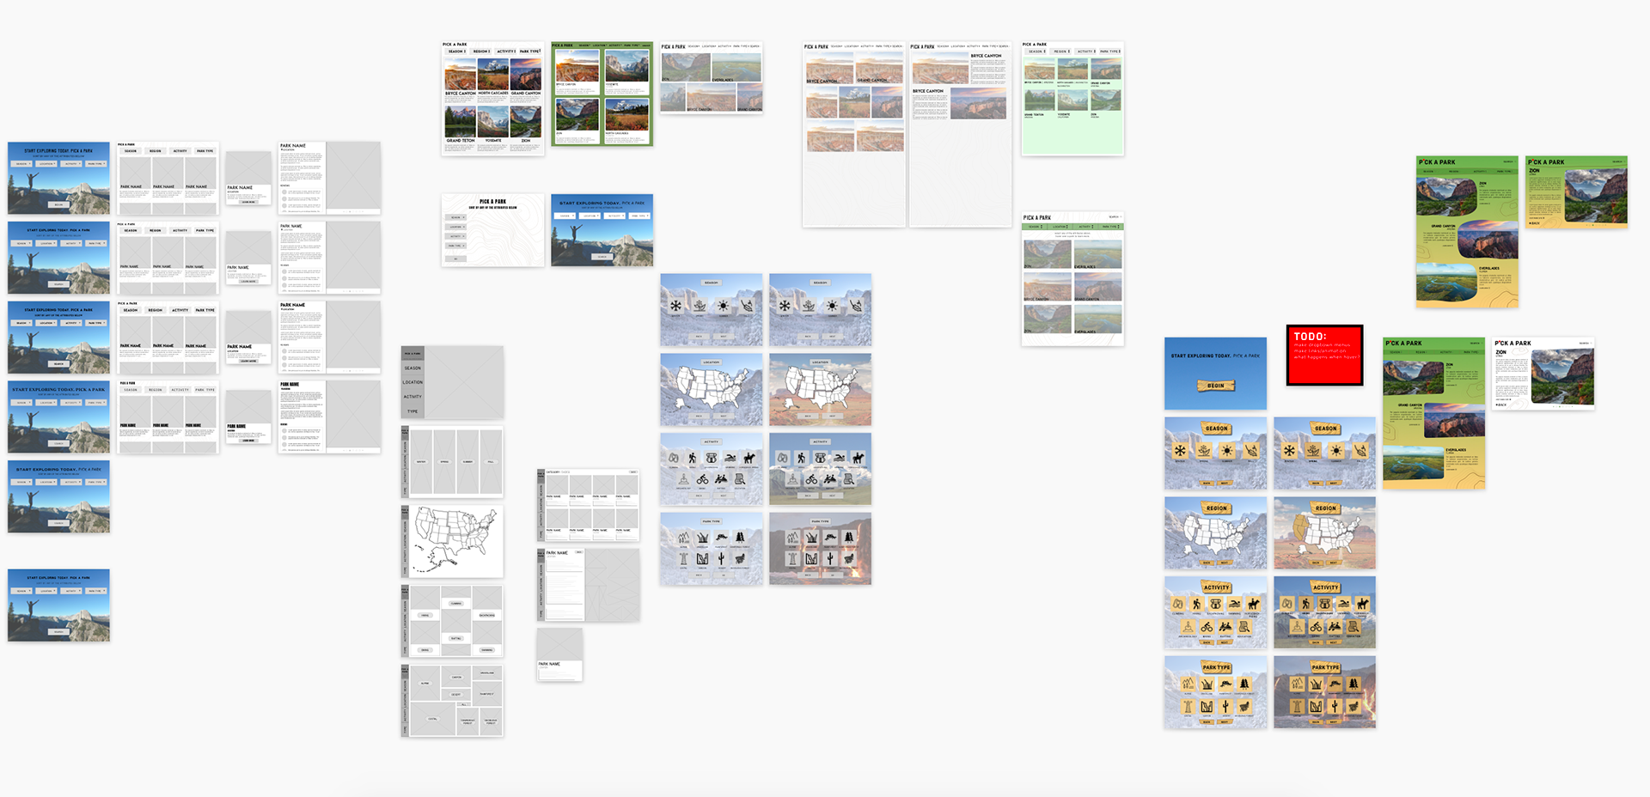
Task: Click the North Cascades photo in green-bordered frame
Action: (626, 114)
